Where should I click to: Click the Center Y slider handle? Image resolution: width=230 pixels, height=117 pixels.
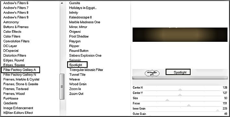[x=180, y=95]
